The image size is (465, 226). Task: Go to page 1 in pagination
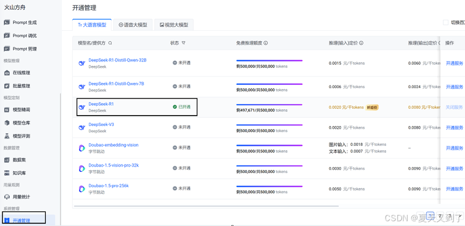pos(430,215)
